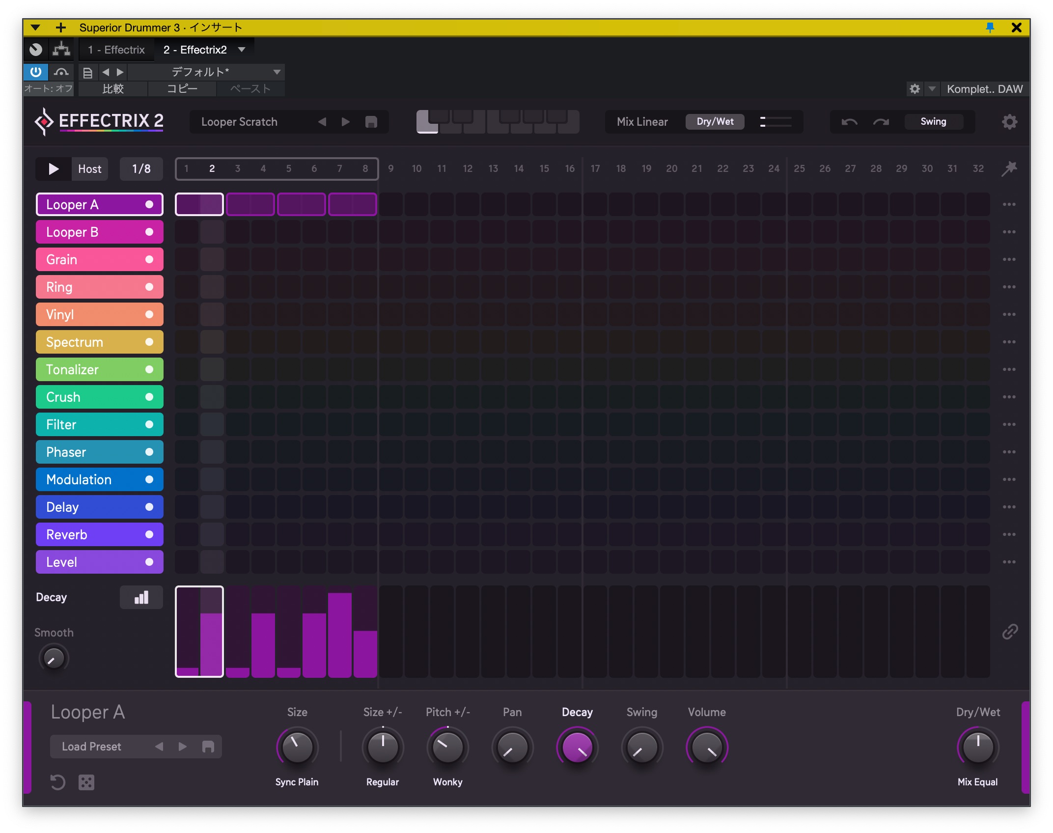Expand the Effectrix2 insert slot dropdown arrow
The width and height of the screenshot is (1053, 833).
click(242, 50)
